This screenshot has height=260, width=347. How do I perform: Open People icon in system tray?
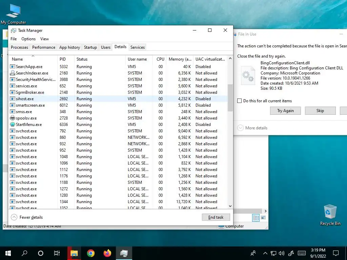pos(253,253)
